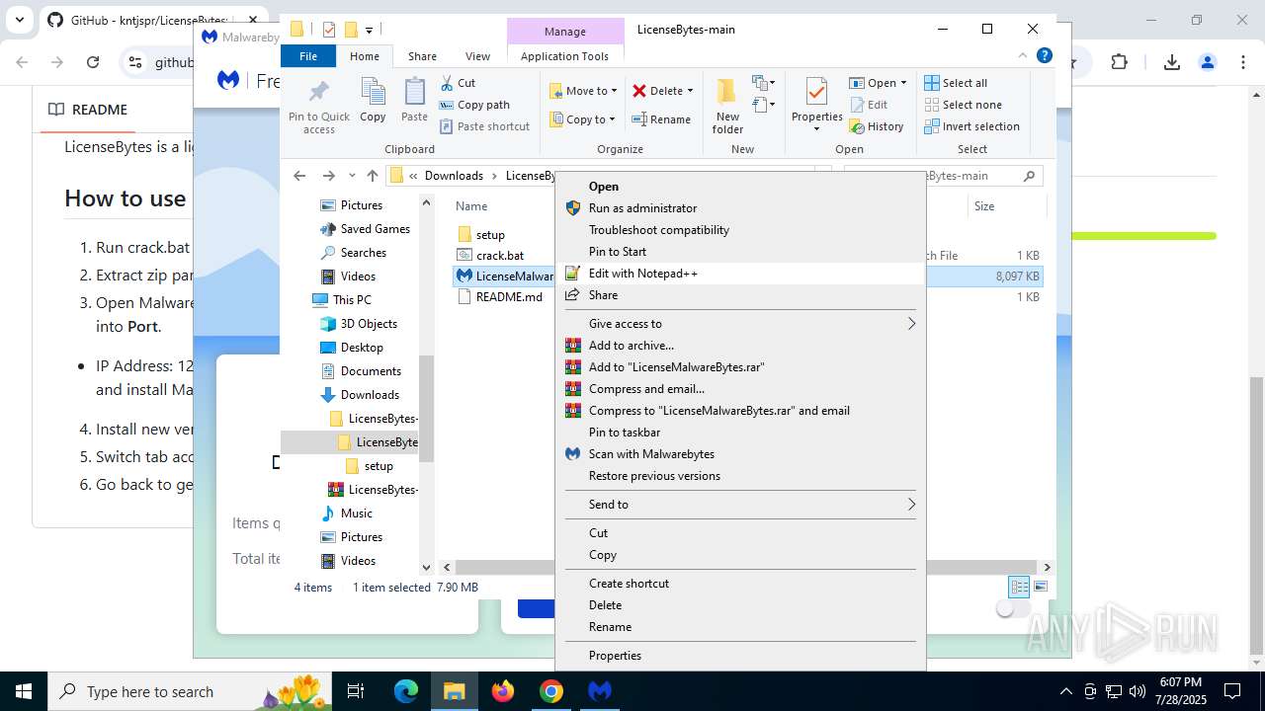The image size is (1265, 711).
Task: Click Copy path in the Clipboard group
Action: pyautogui.click(x=474, y=105)
